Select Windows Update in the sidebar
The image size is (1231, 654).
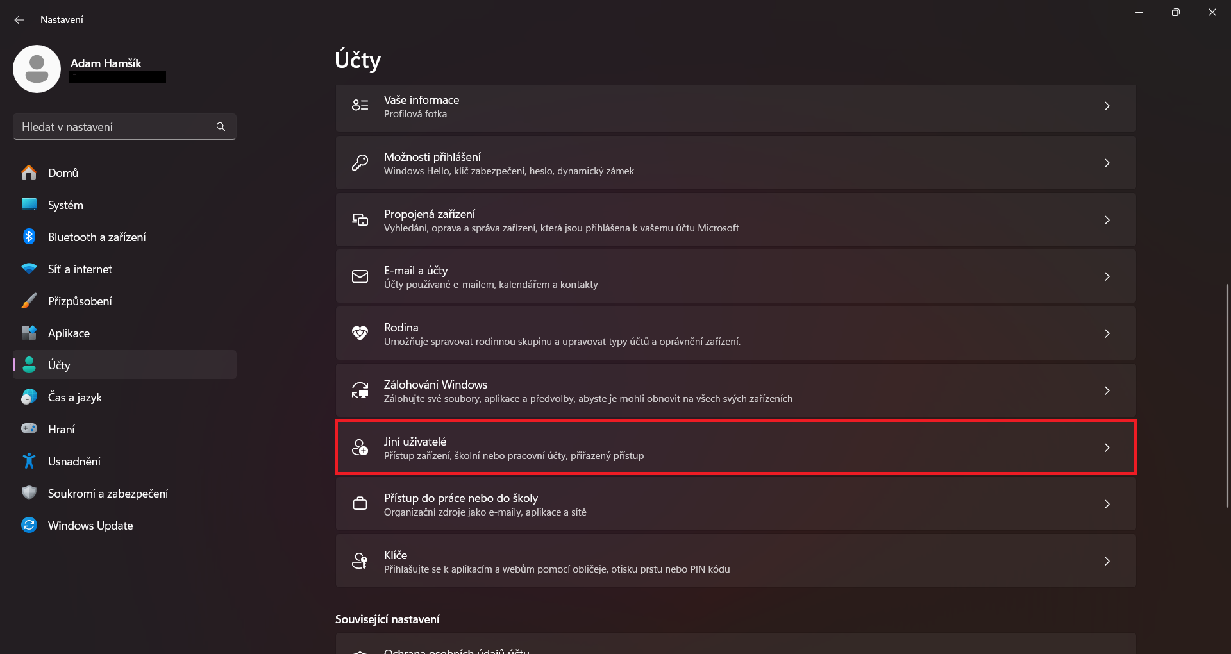90,525
